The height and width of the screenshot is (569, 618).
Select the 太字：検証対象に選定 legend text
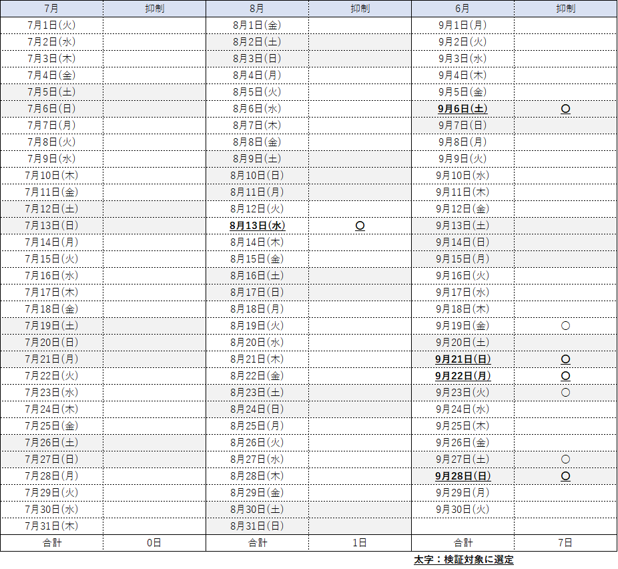point(463,560)
